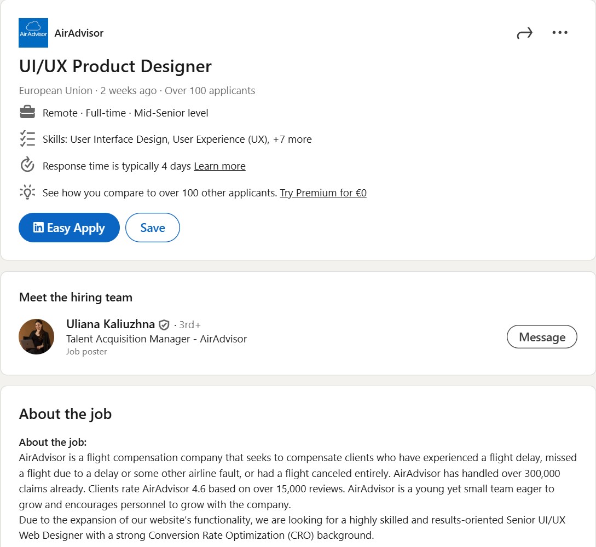The width and height of the screenshot is (596, 547).
Task: Open the AirAdvisor company name link
Action: tap(79, 33)
